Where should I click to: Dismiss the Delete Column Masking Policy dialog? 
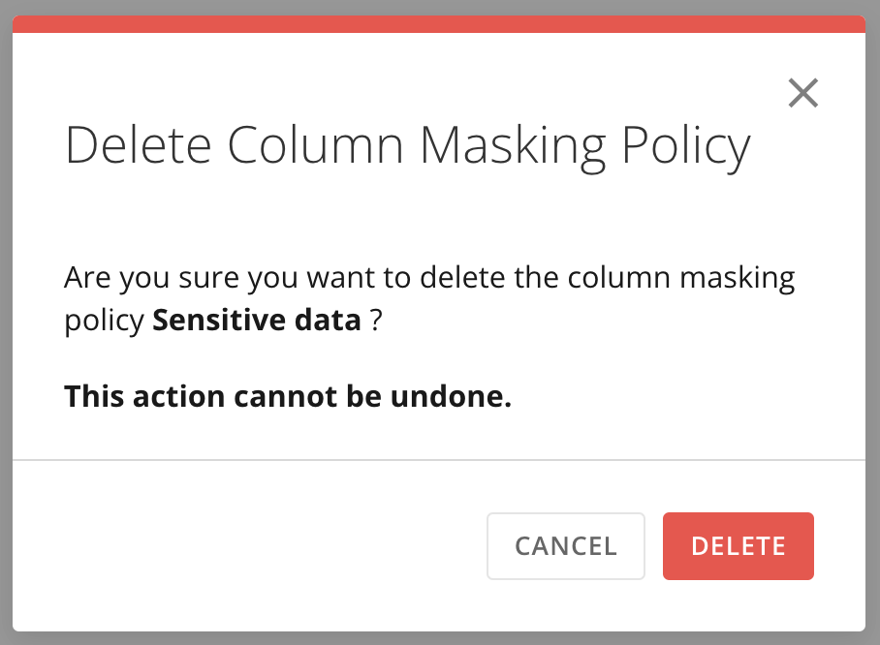[x=803, y=93]
